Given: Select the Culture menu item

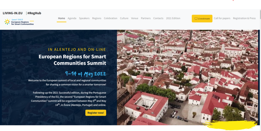Looking at the screenshot, I should [124, 18].
